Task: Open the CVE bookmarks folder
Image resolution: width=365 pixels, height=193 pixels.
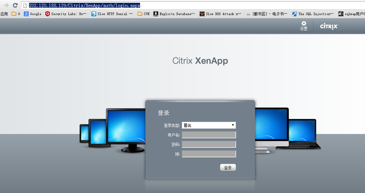Action: (x=144, y=14)
